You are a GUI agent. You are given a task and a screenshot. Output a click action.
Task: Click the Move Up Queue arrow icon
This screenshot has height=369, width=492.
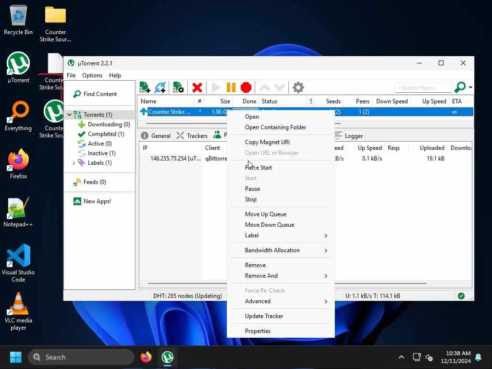265,87
